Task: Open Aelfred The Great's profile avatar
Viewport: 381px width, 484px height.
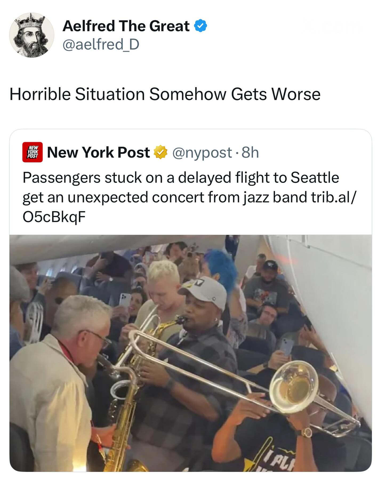Action: pos(32,35)
